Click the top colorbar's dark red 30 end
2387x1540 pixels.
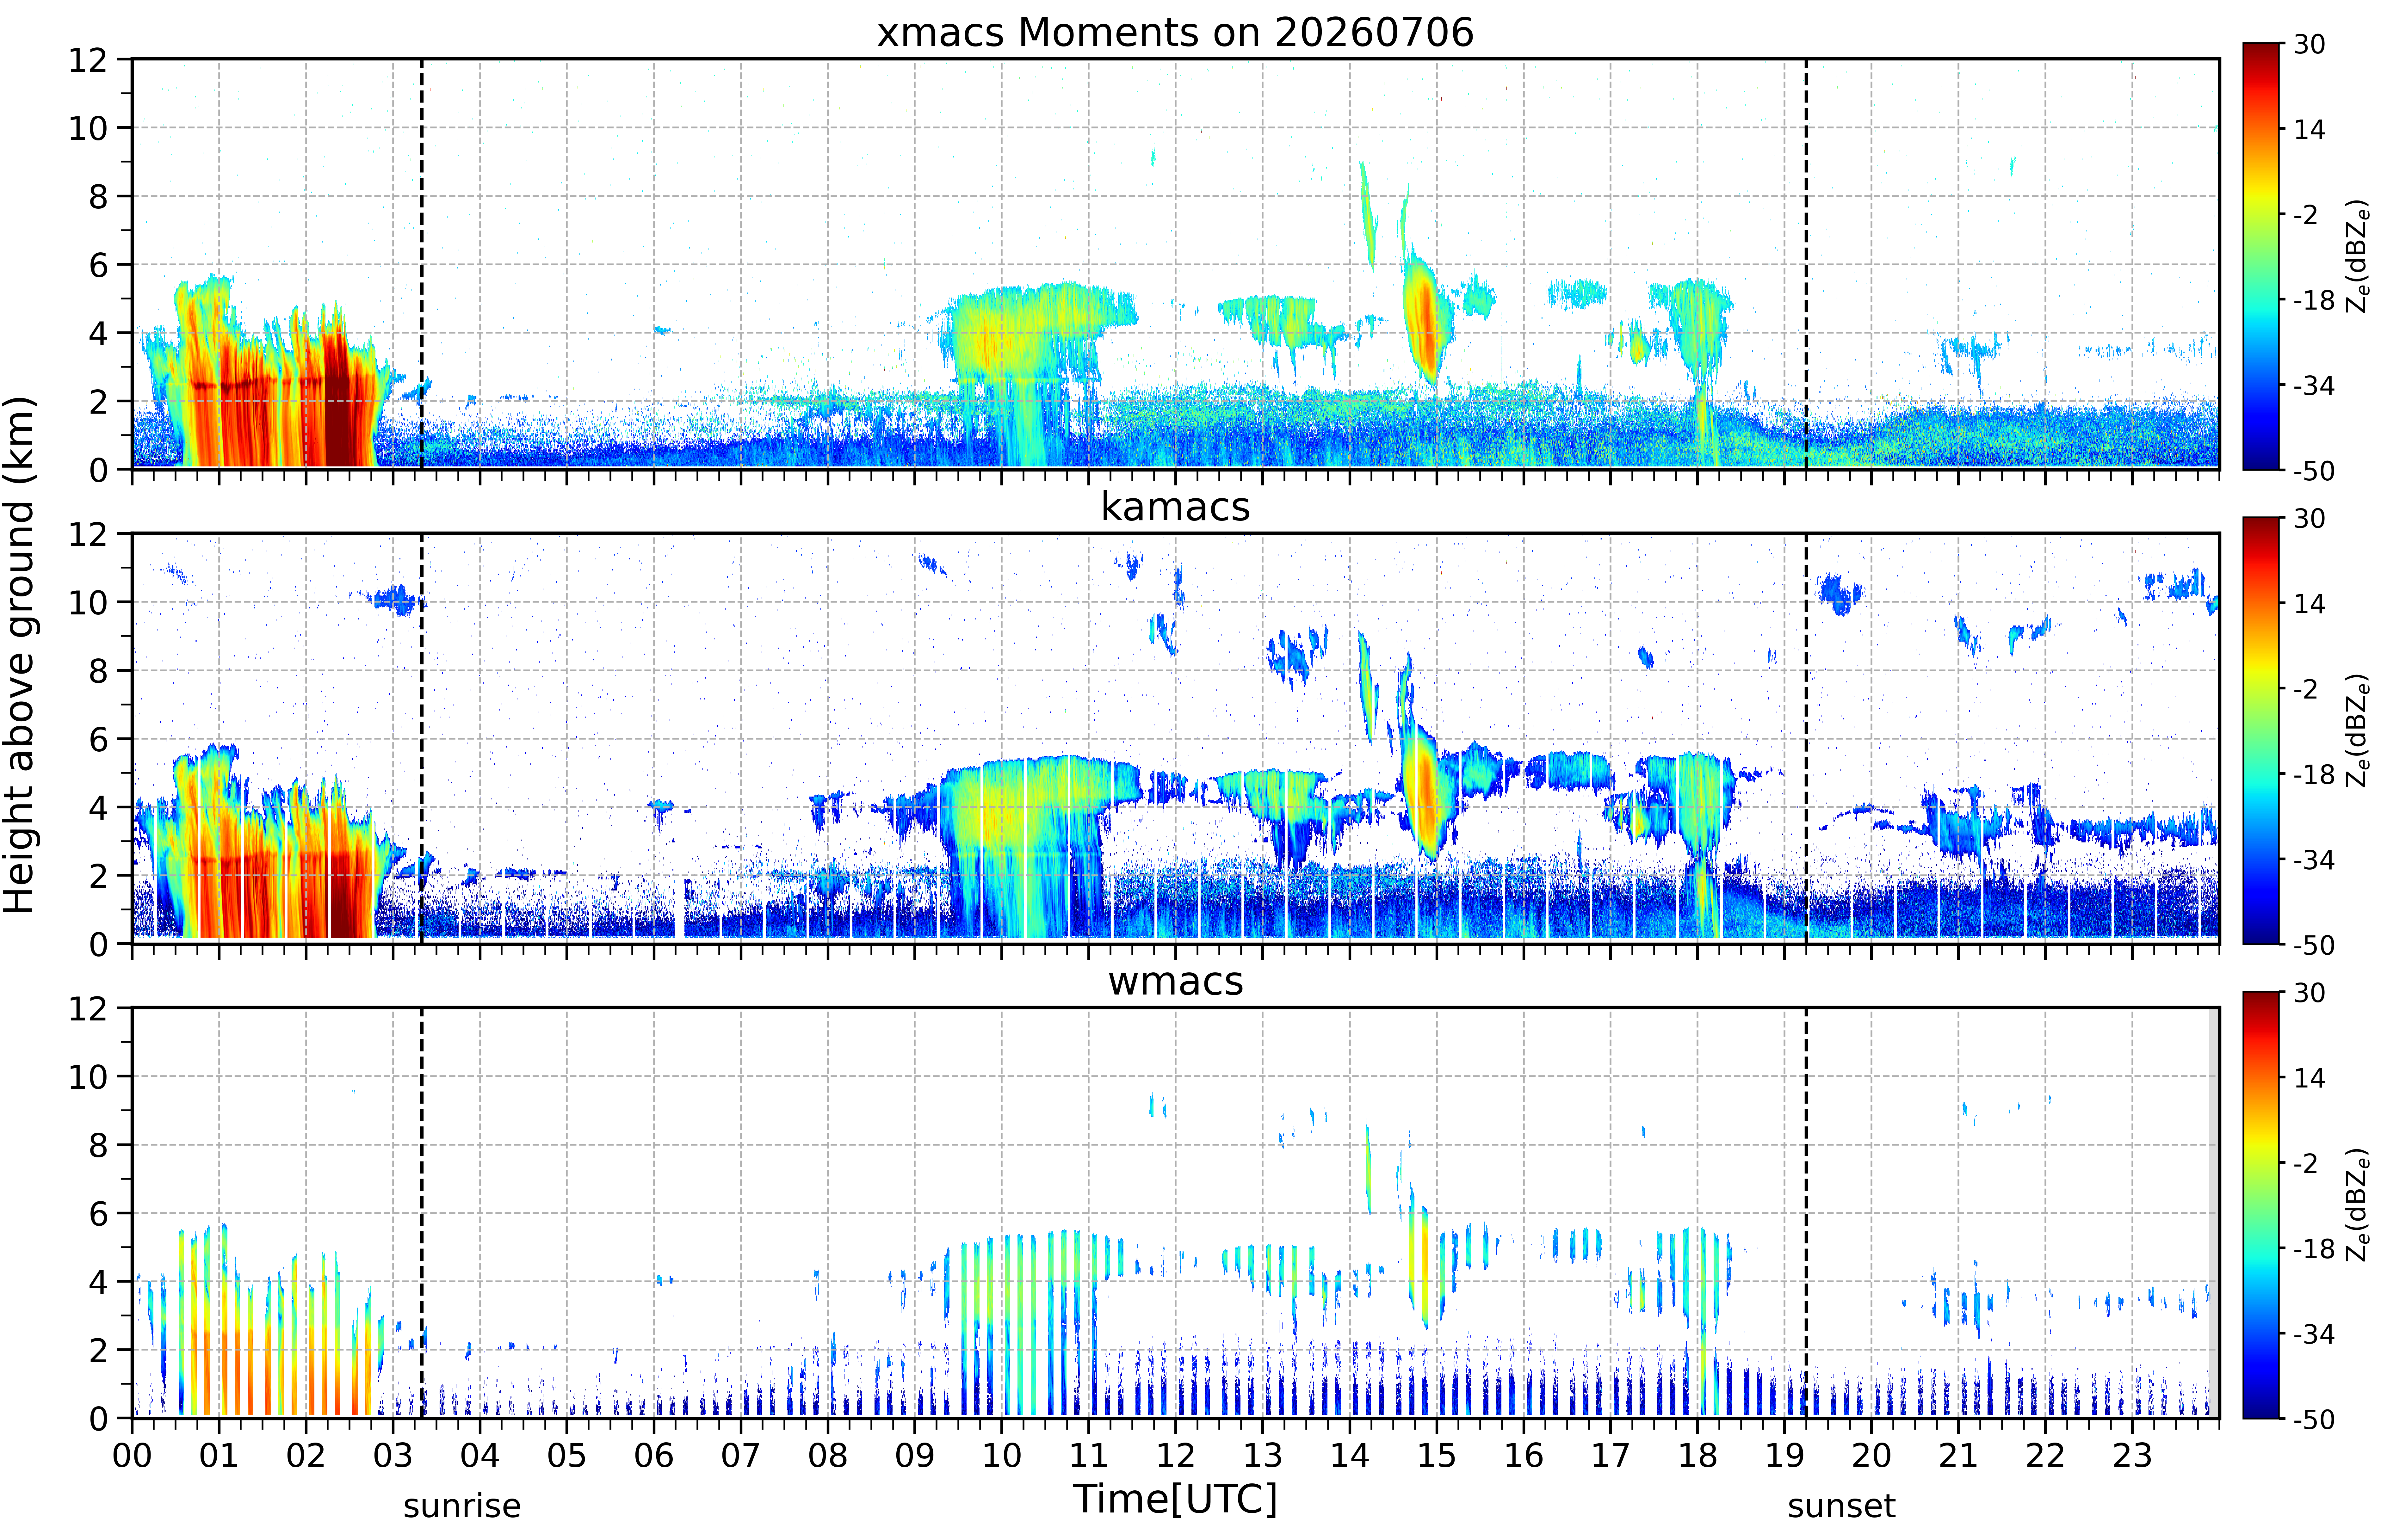pyautogui.click(x=2260, y=50)
